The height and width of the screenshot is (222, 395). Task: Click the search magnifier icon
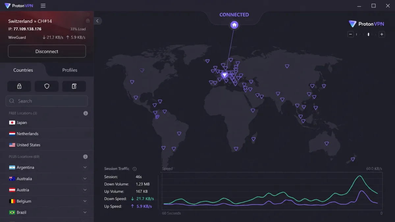coord(12,101)
